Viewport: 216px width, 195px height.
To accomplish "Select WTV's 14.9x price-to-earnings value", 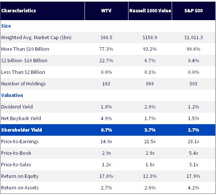I will (x=106, y=141).
